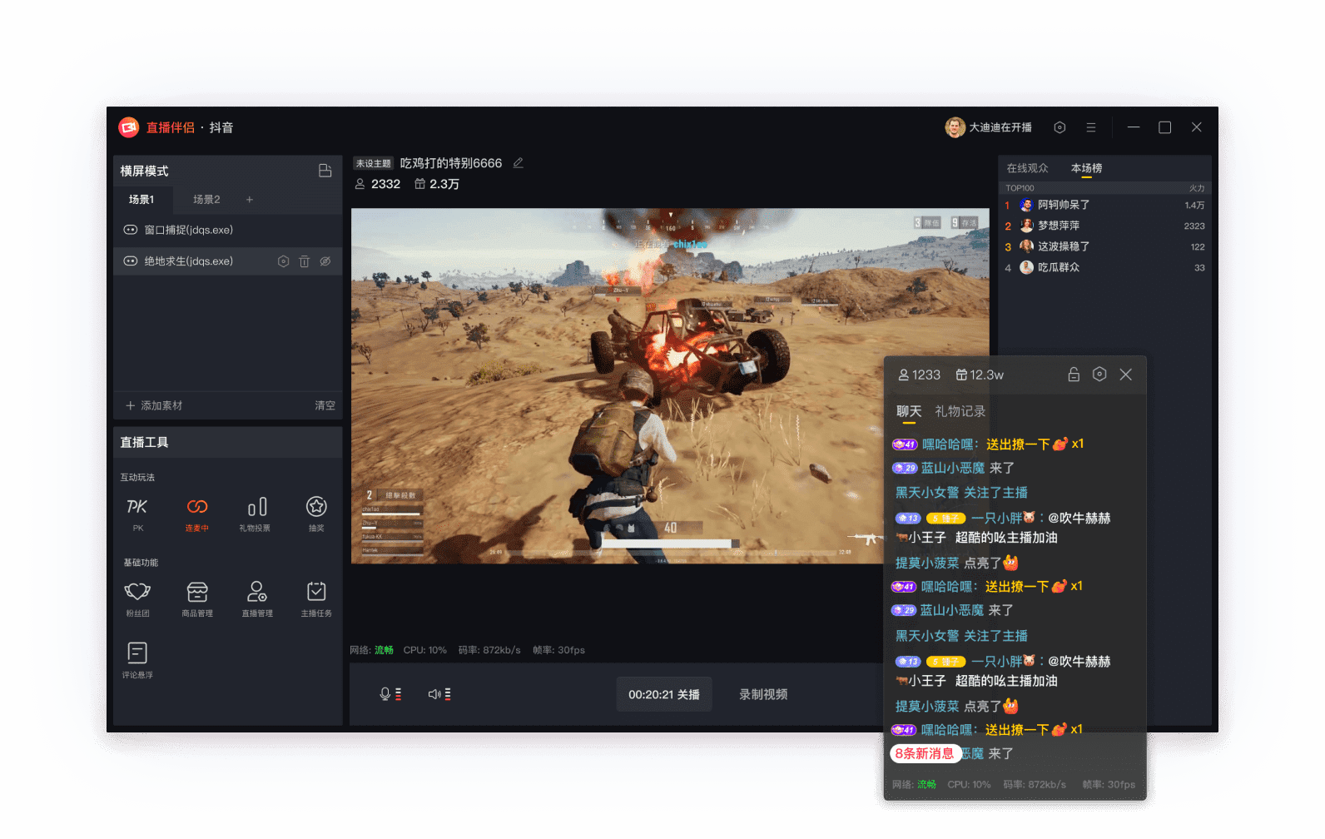Viewport: 1325px width, 839px height.
Task: Click 清空 to clear sources
Action: (325, 405)
